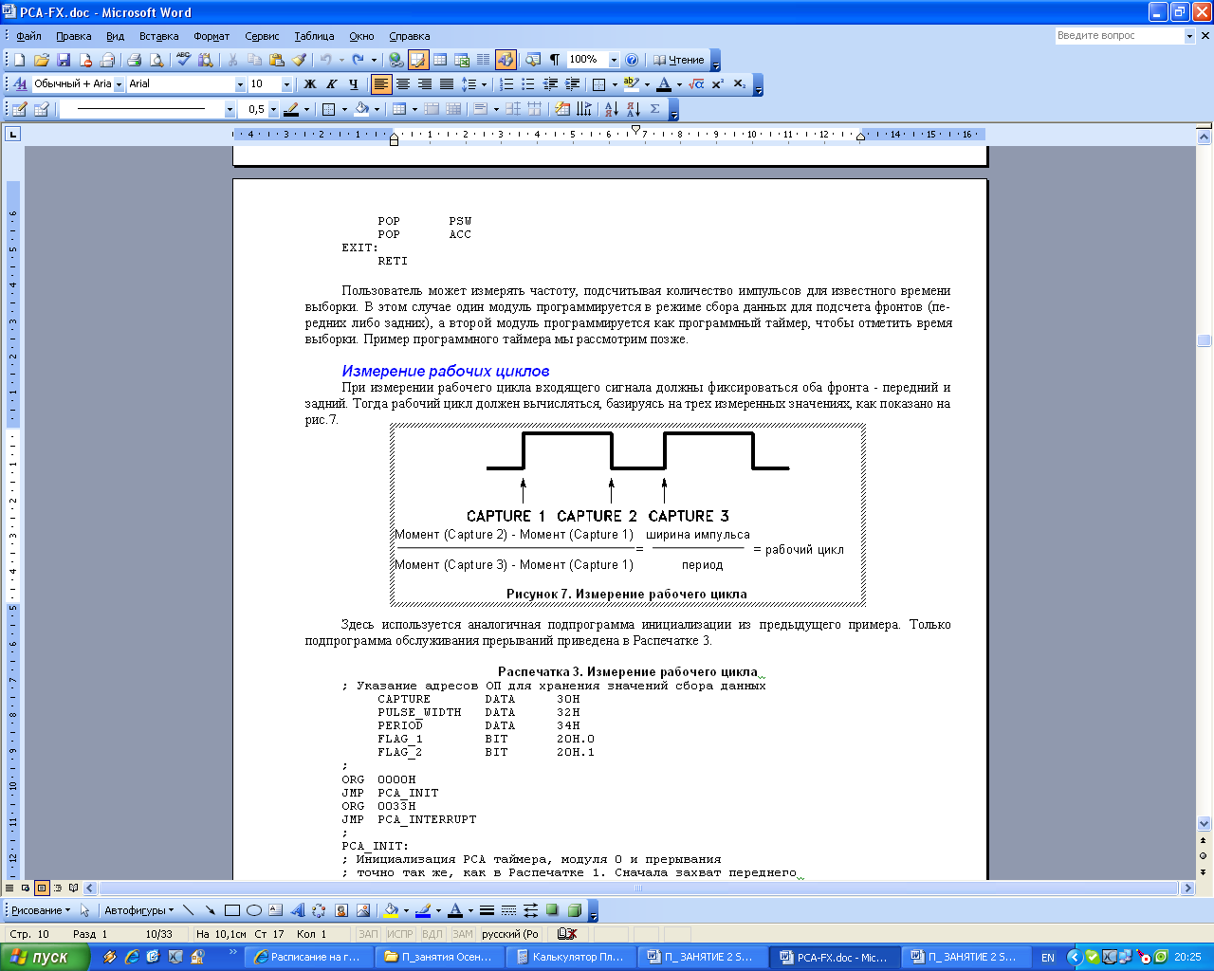This screenshot has width=1214, height=971.
Task: Insert a hyperlink
Action: tap(396, 60)
